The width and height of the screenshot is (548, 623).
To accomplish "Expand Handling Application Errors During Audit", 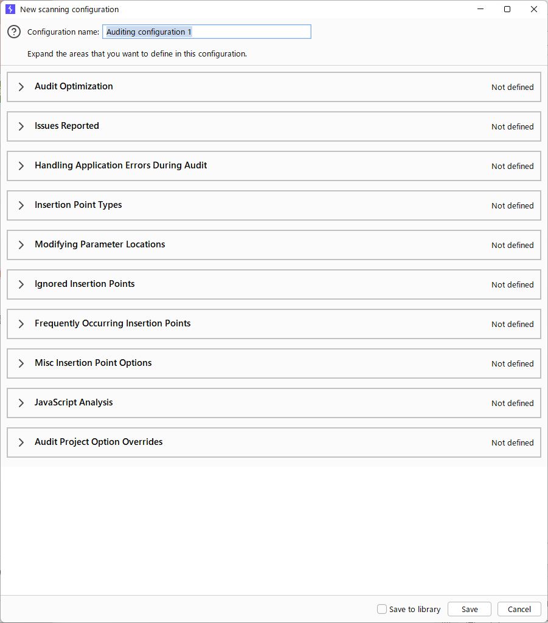I will [x=21, y=166].
